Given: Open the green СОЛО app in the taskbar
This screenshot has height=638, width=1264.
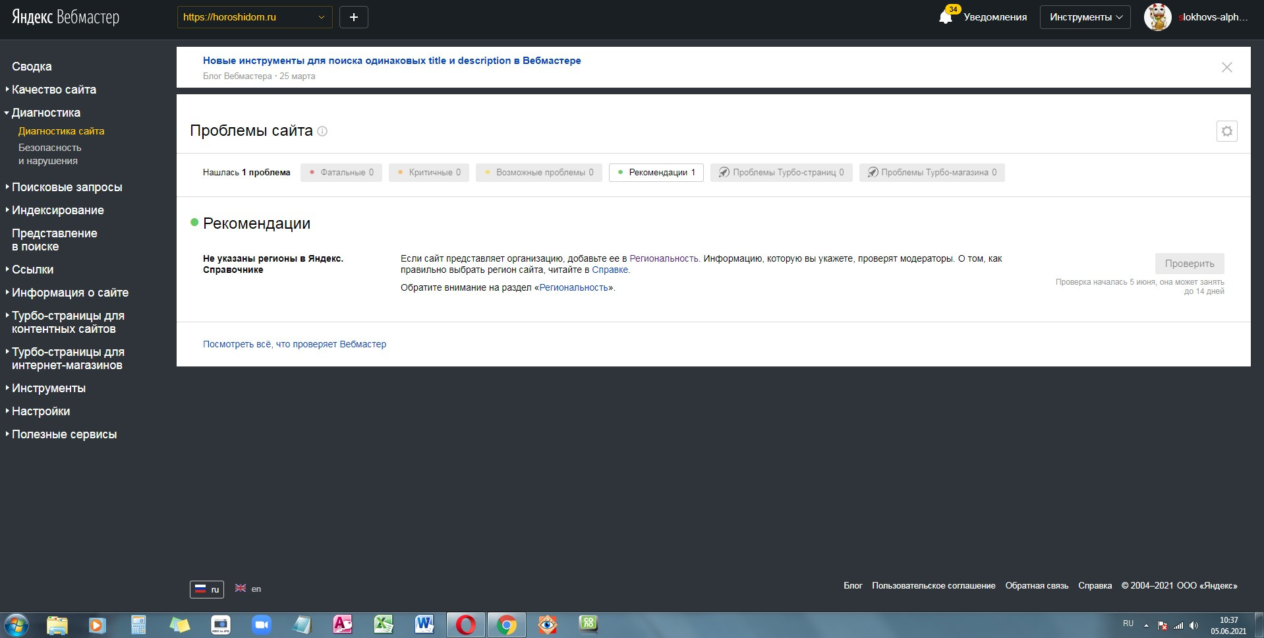Looking at the screenshot, I should 588,623.
